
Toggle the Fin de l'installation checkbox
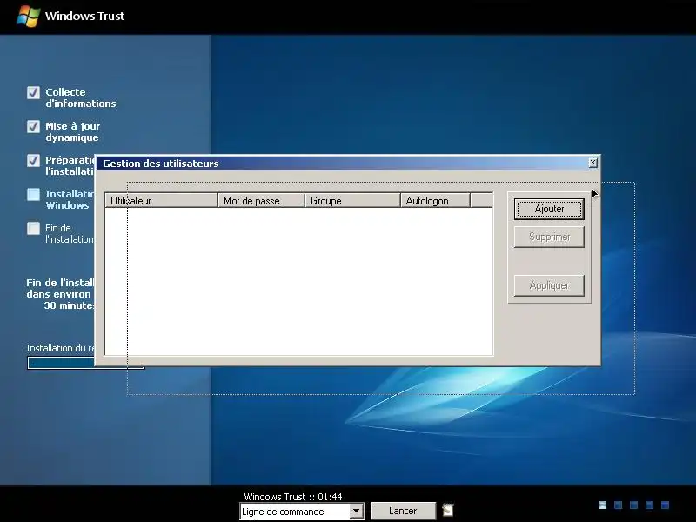point(33,228)
